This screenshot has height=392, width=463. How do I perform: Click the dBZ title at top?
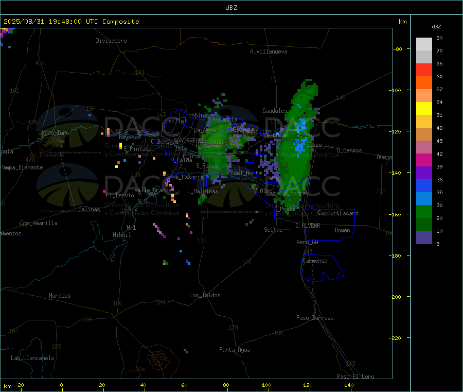coord(231,8)
